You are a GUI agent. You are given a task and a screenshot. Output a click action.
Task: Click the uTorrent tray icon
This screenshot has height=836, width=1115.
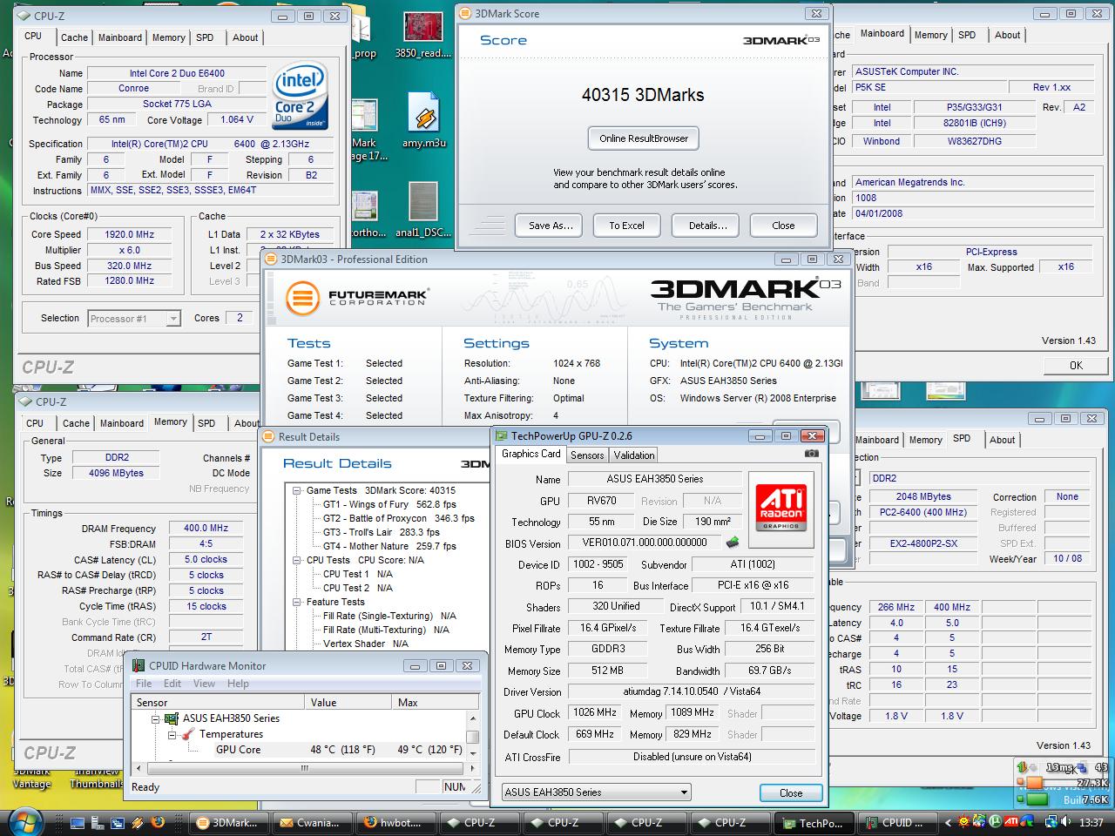pos(996,821)
